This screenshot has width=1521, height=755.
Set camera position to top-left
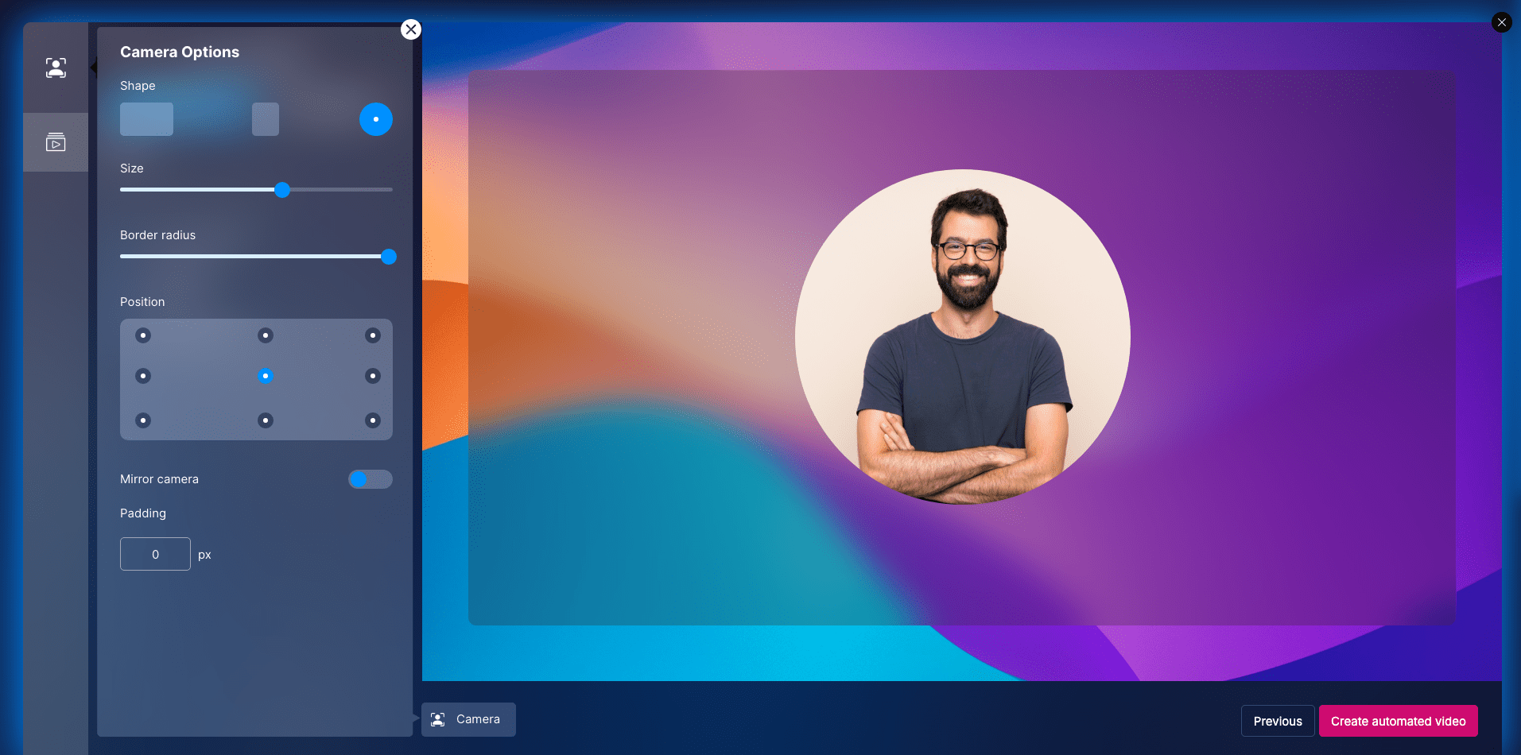143,335
